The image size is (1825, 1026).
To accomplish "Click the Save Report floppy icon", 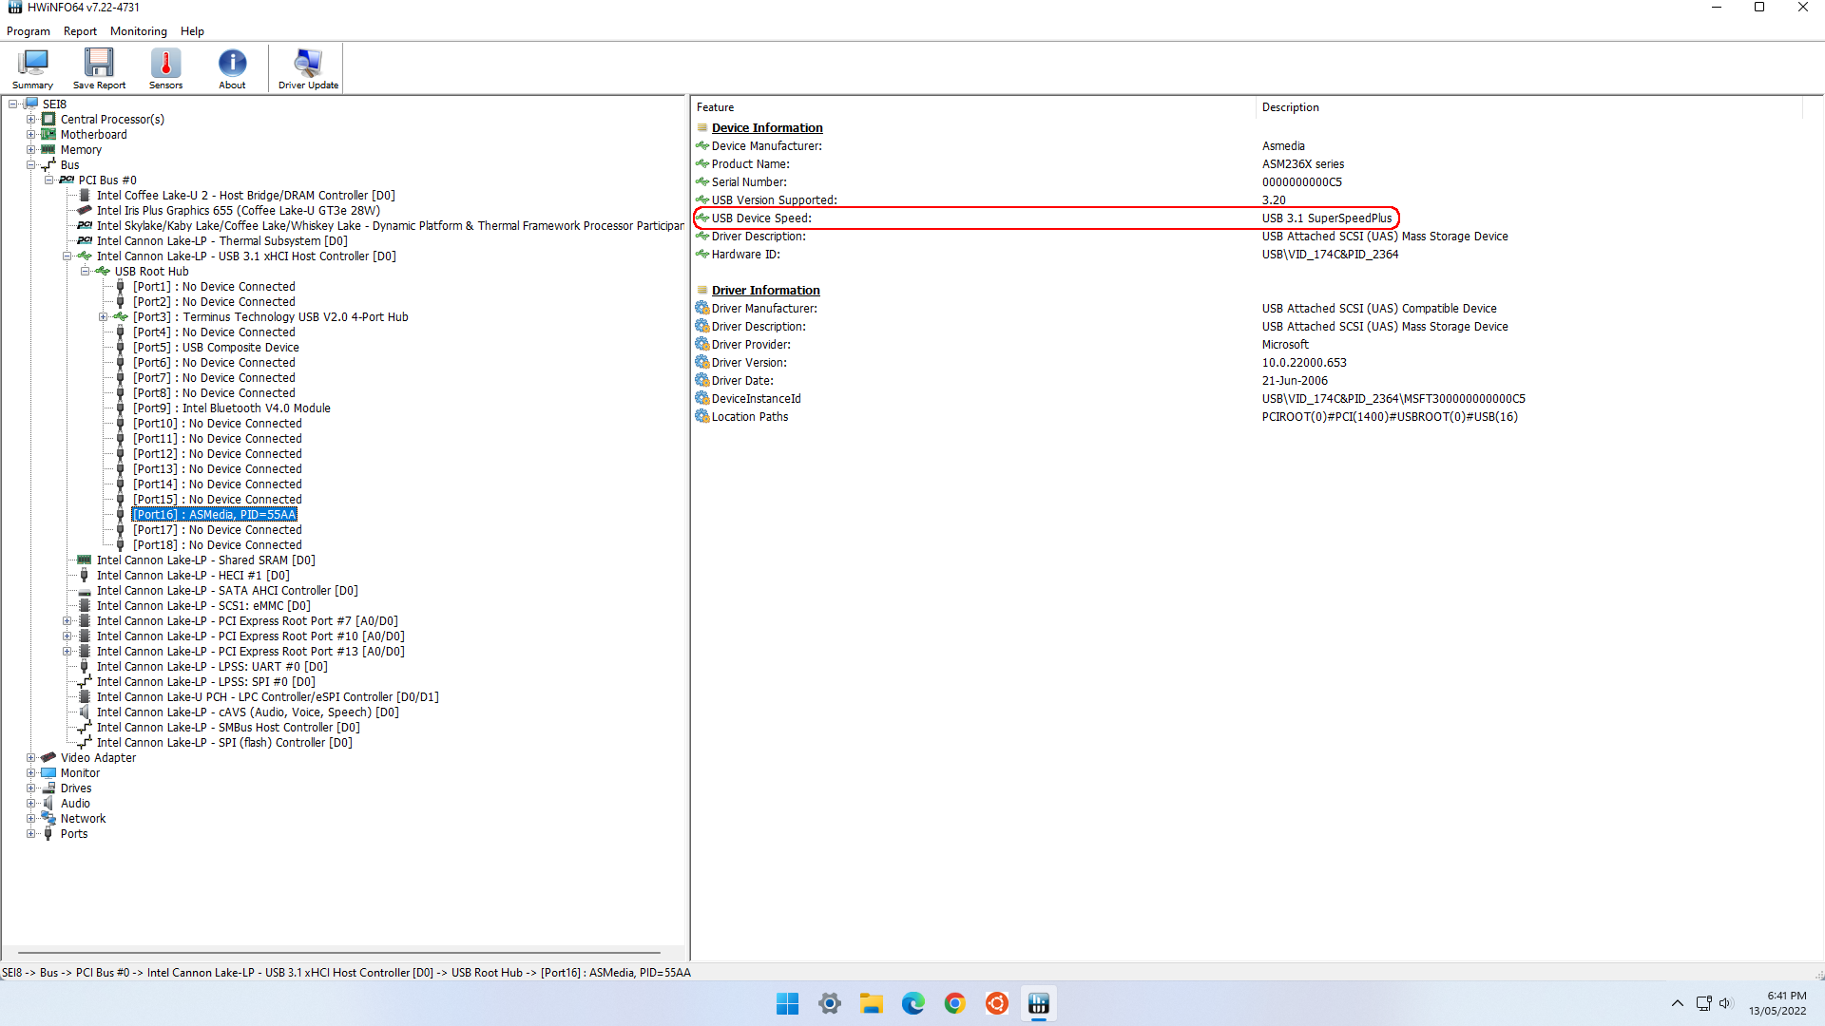I will 99,68.
